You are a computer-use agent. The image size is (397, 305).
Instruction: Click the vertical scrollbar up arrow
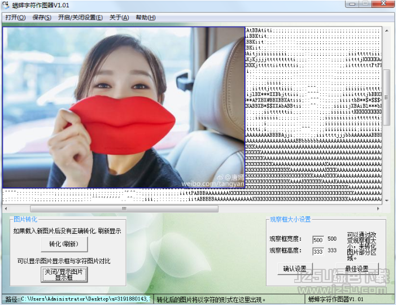tap(387, 30)
